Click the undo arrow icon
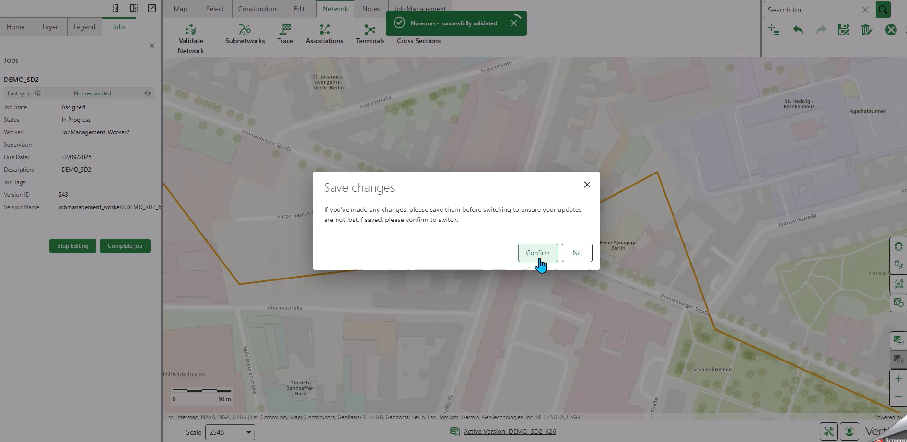This screenshot has width=907, height=442. click(798, 30)
